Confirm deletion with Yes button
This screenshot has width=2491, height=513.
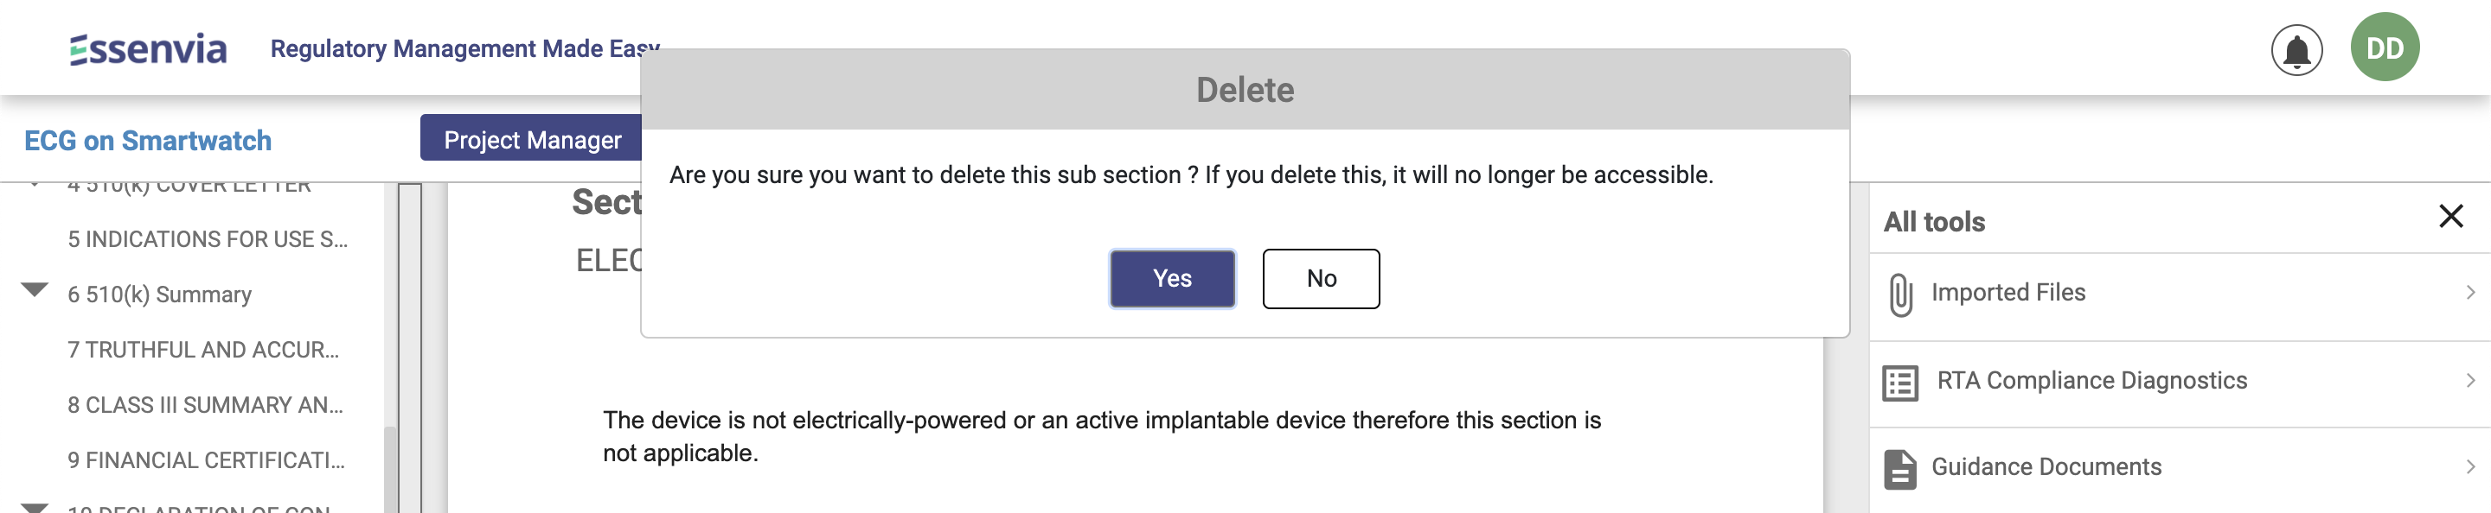tap(1171, 279)
